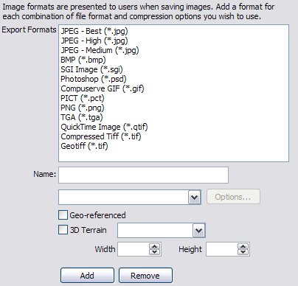Choose JPEG - Medium (*.jpg) in list

click(x=100, y=50)
